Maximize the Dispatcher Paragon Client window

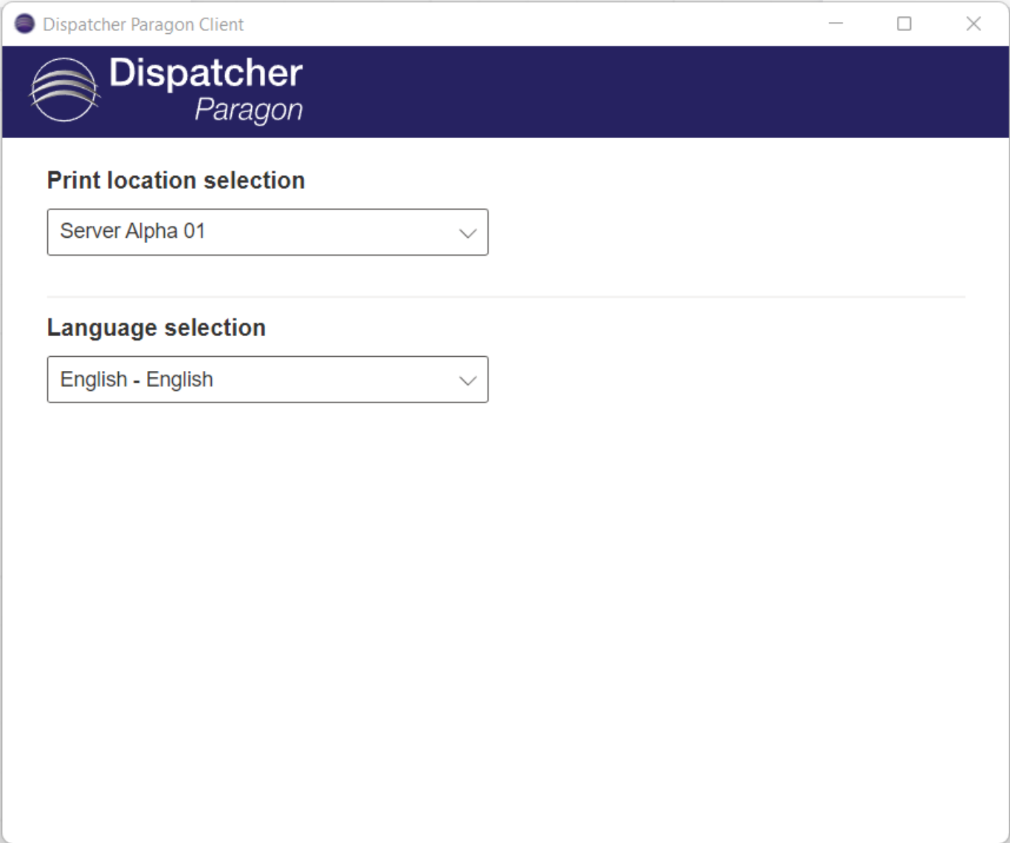coord(904,24)
